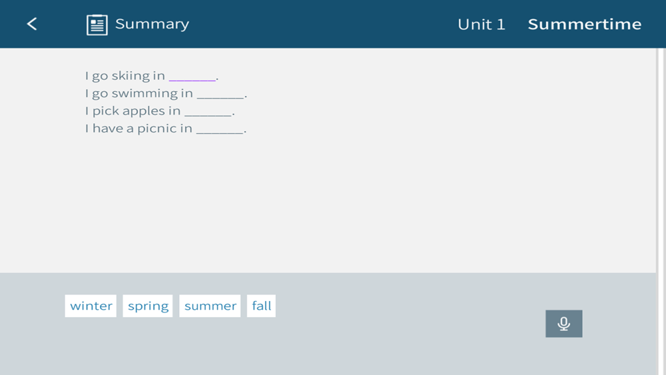
Task: Click the sentence 'I go skiing in'
Action: click(125, 75)
